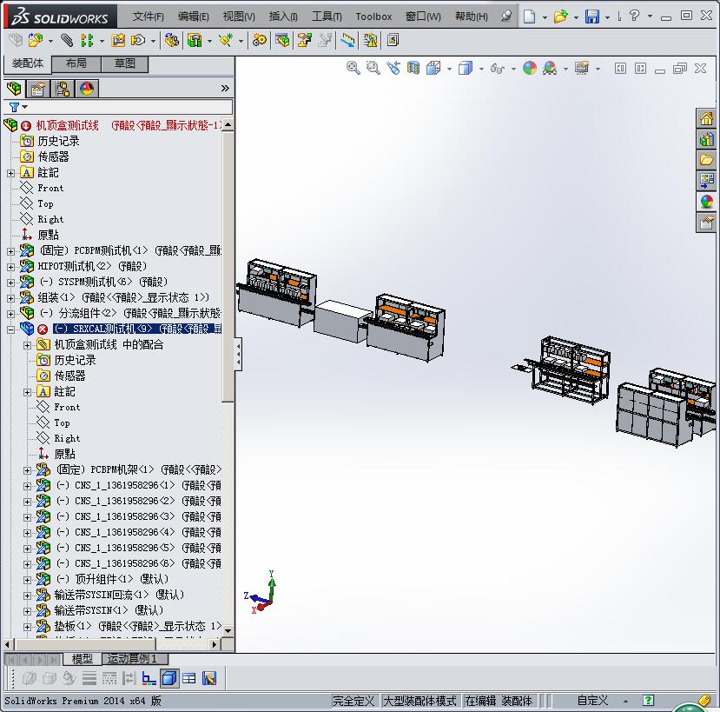This screenshot has height=712, width=720.
Task: Open the 文件(F) menu
Action: 148,17
